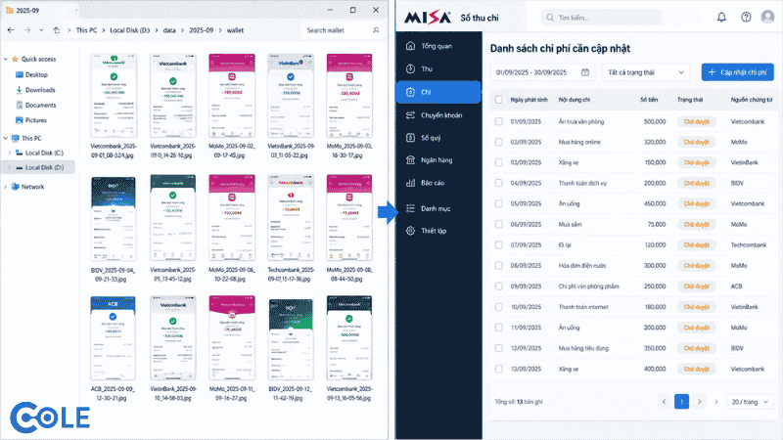The height and width of the screenshot is (440, 783).
Task: Check the row Đi lại
Action: click(x=499, y=245)
